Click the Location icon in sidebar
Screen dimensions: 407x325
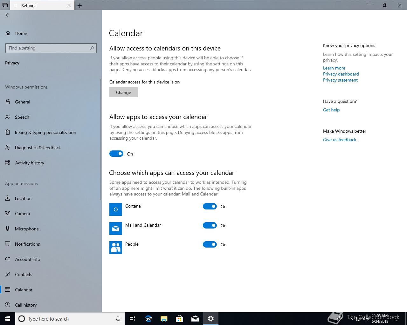[x=8, y=198]
